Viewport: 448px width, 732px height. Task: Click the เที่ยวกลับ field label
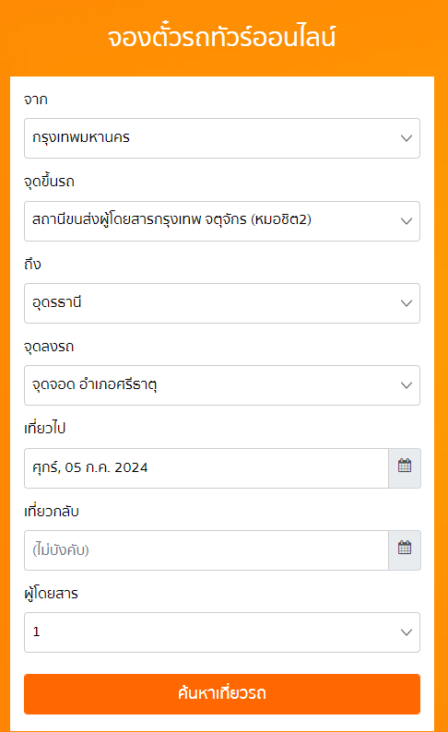[x=52, y=511]
